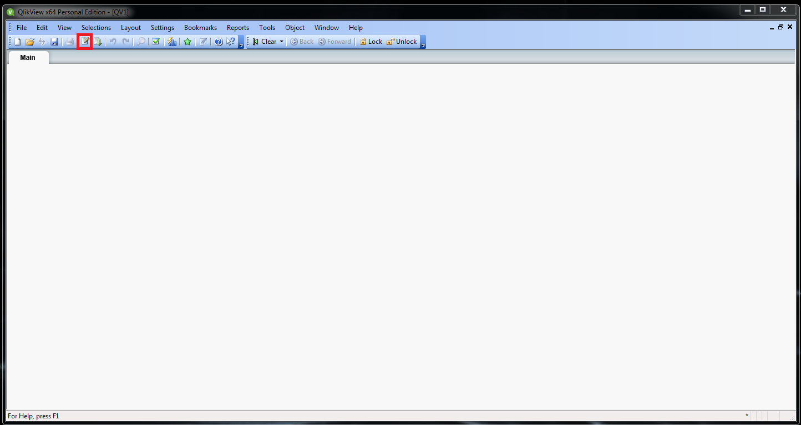
Task: Click the Lock selections button
Action: (x=371, y=42)
